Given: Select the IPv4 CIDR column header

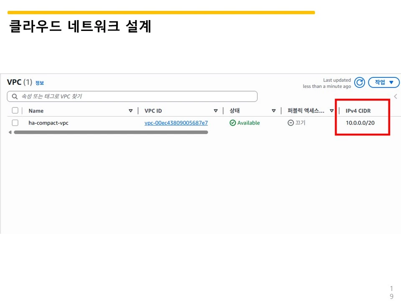Looking at the screenshot, I should click(358, 111).
